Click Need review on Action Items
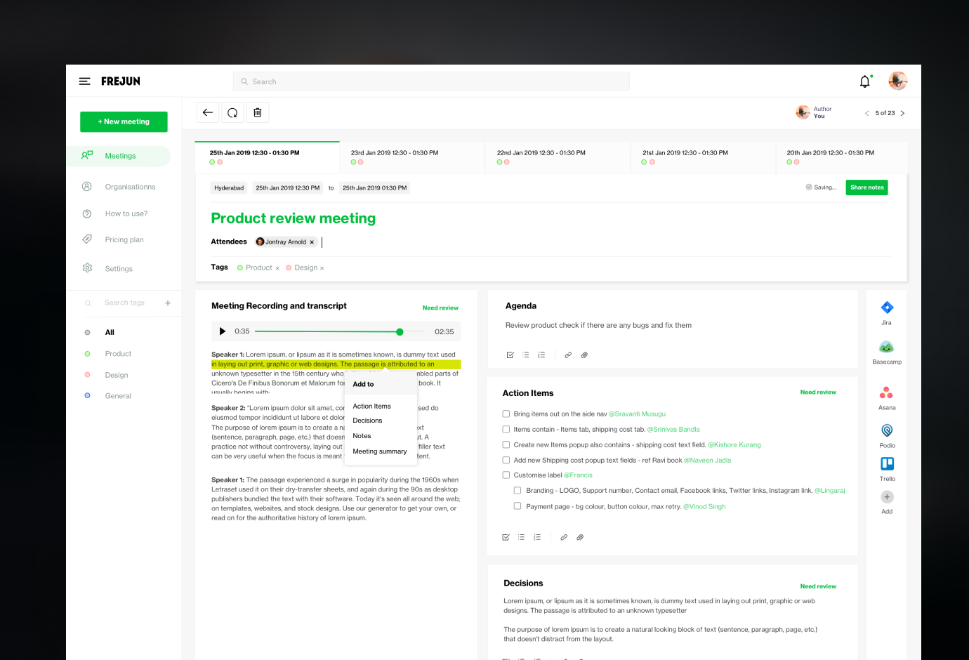Image resolution: width=969 pixels, height=660 pixels. tap(818, 392)
